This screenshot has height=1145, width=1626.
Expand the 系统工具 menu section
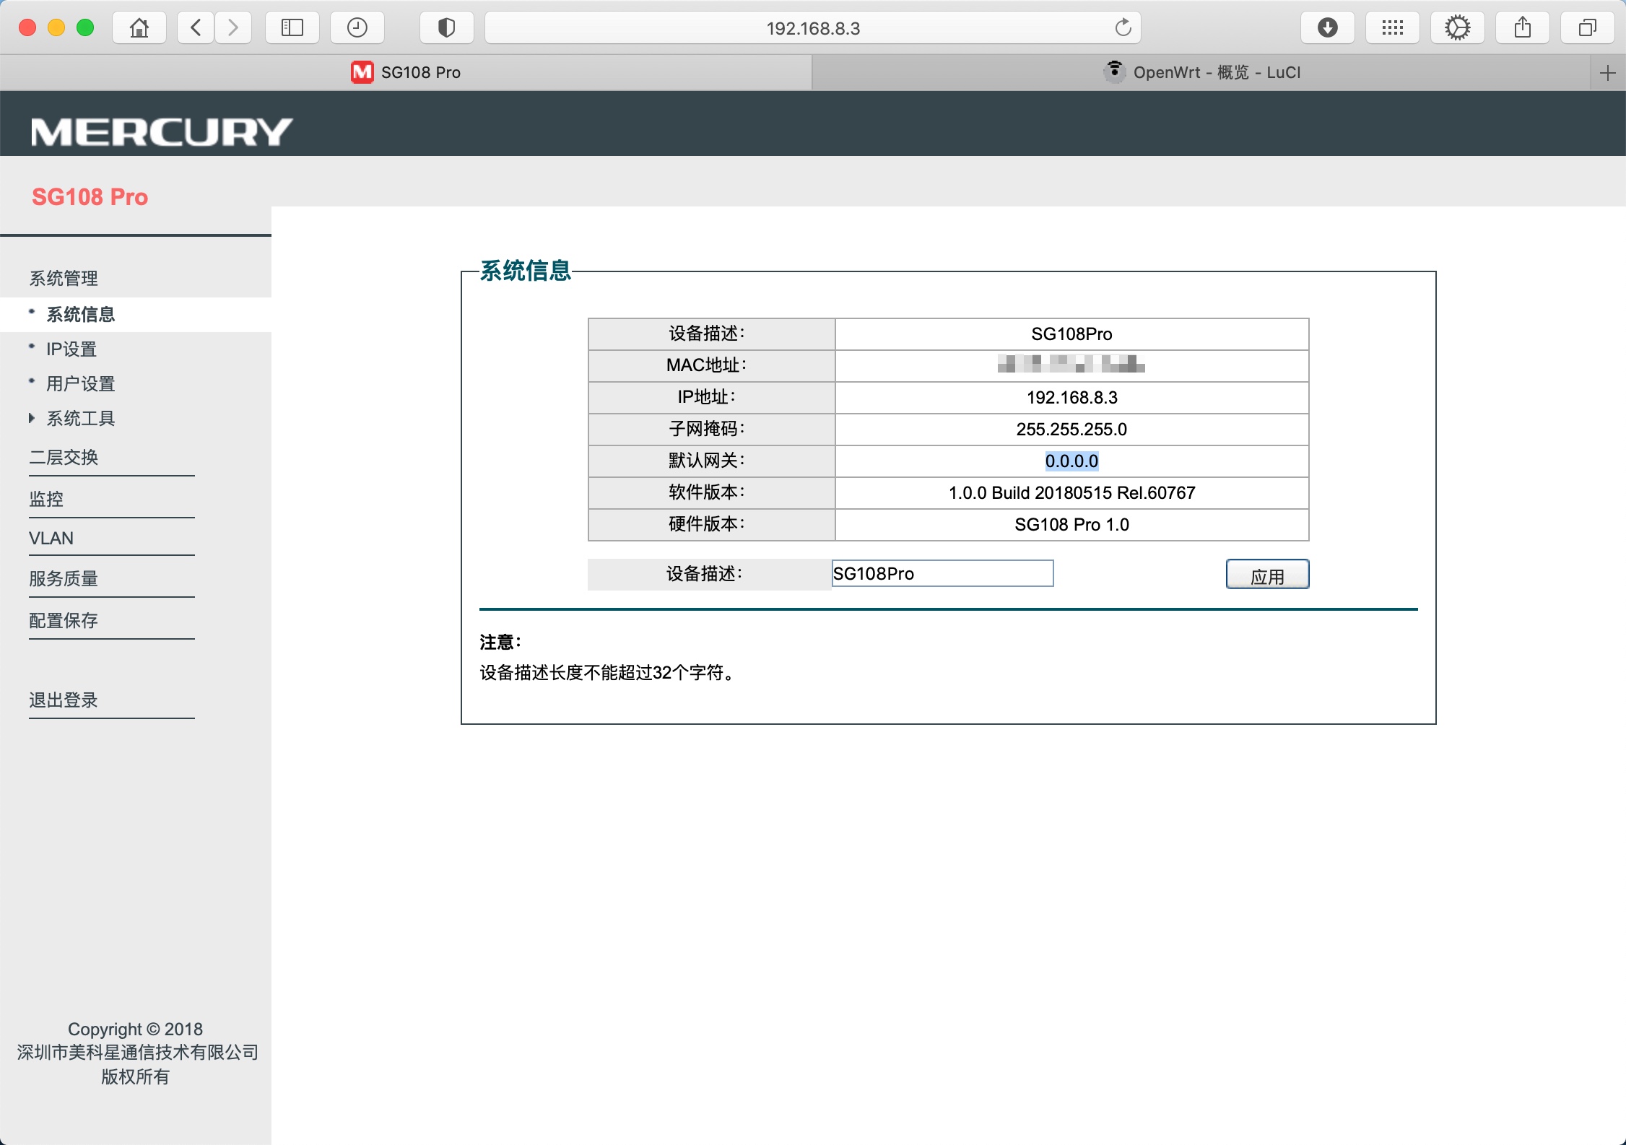(x=79, y=418)
